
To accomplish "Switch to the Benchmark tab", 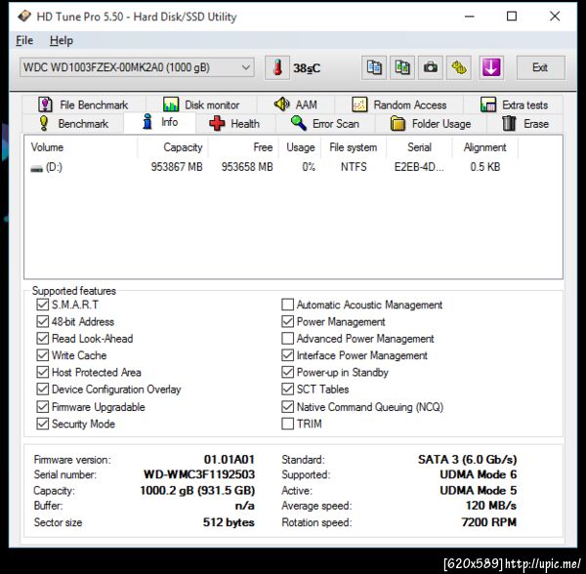I will pos(73,124).
